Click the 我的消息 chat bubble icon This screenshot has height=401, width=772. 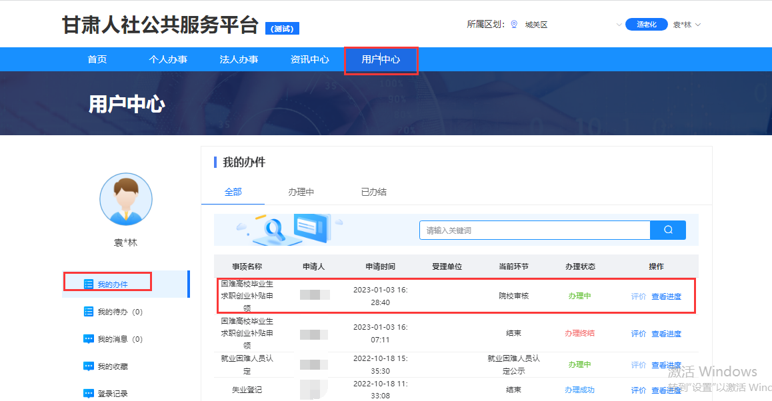pyautogui.click(x=89, y=339)
